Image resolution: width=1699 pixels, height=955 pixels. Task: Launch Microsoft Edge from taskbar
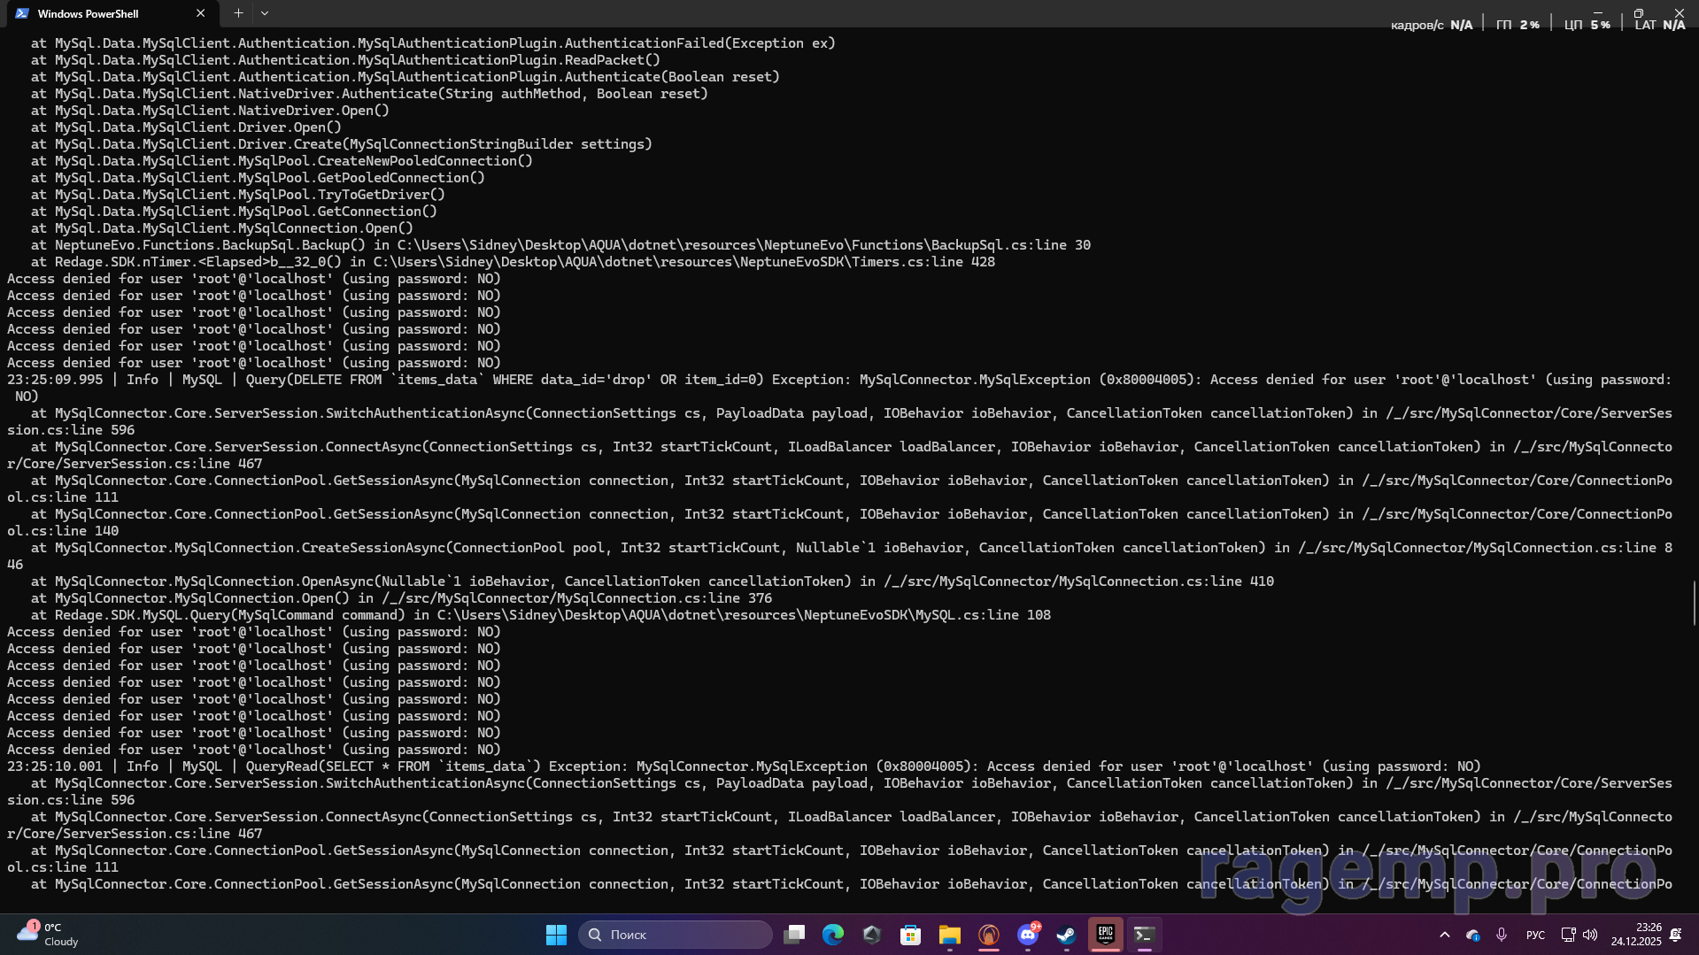pyautogui.click(x=833, y=935)
